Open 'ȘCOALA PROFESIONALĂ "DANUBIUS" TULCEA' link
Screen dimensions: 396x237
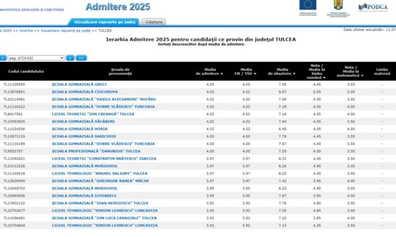tap(96, 151)
